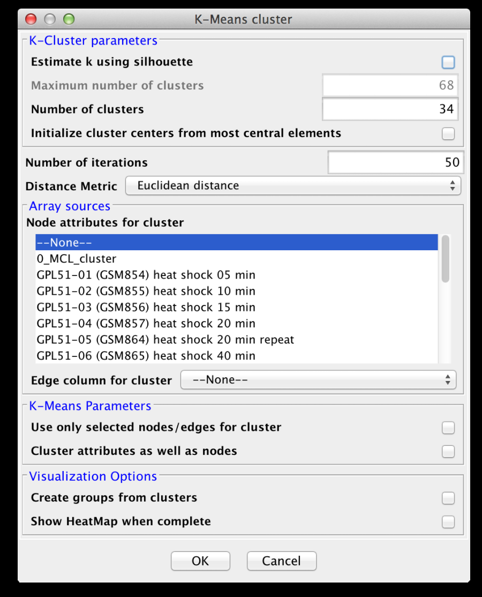
Task: Open the Distance Metric dropdown
Action: coord(293,186)
